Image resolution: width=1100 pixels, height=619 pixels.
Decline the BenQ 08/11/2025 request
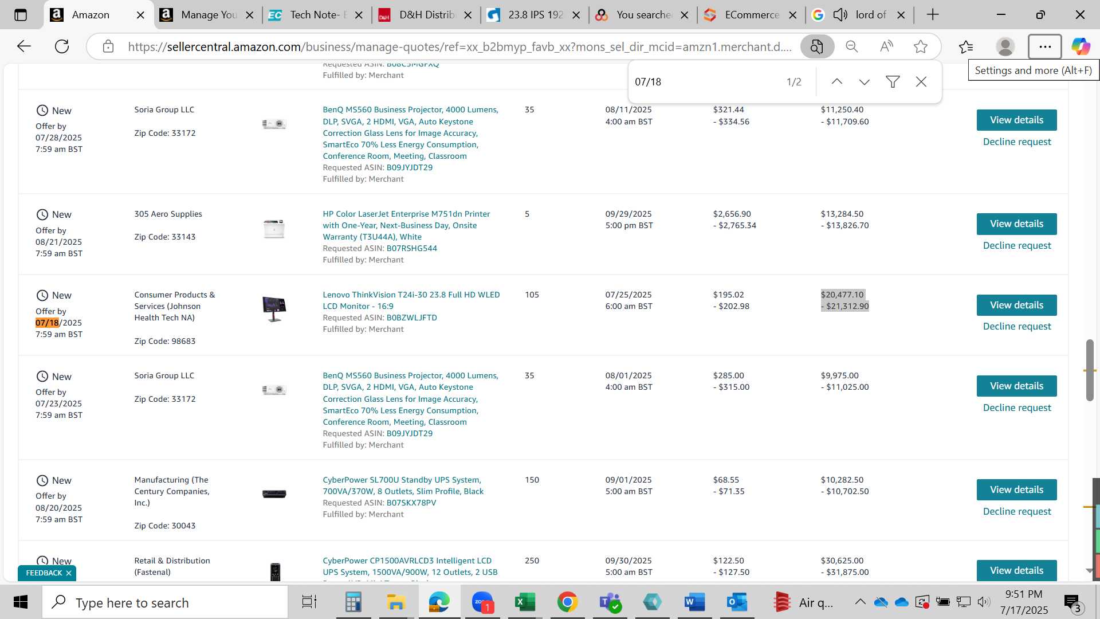pos(1016,142)
